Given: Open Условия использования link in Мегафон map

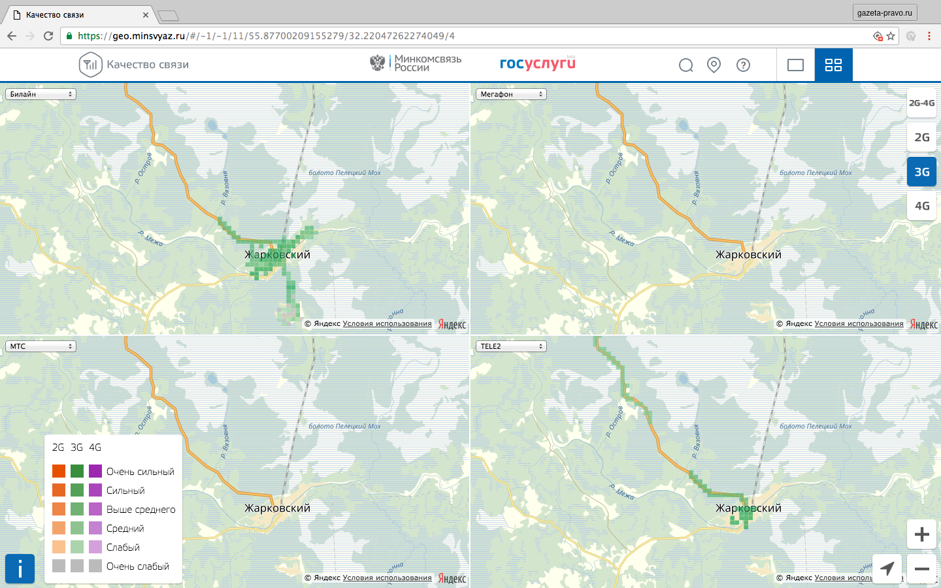Looking at the screenshot, I should (x=859, y=323).
